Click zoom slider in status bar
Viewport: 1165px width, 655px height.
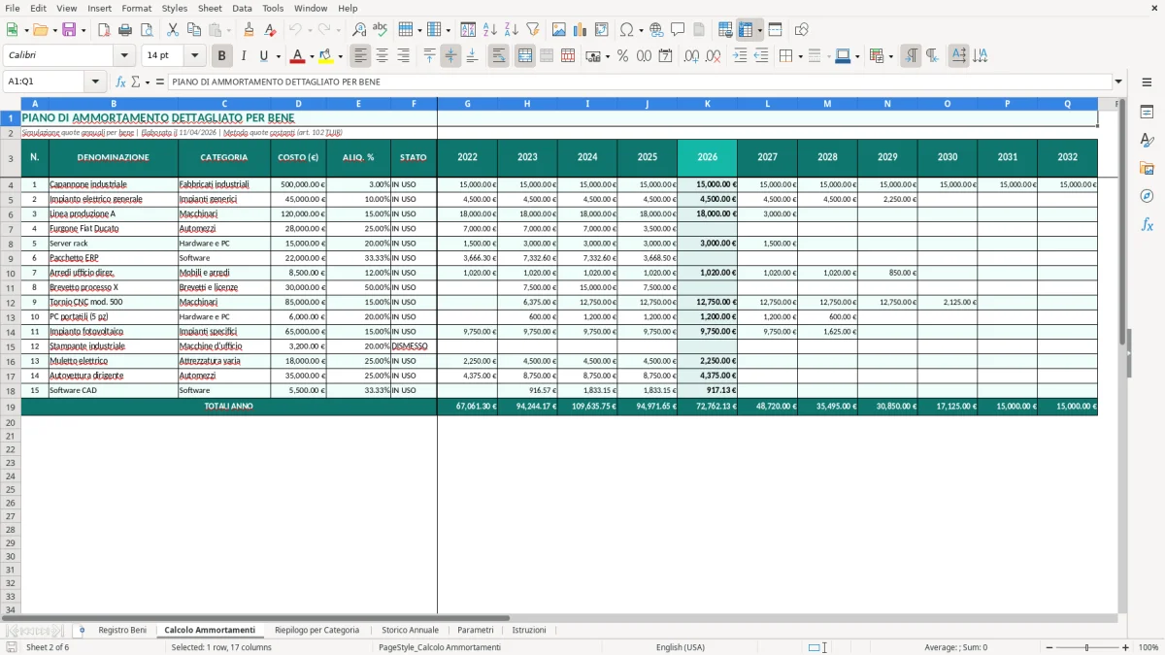tap(1087, 647)
